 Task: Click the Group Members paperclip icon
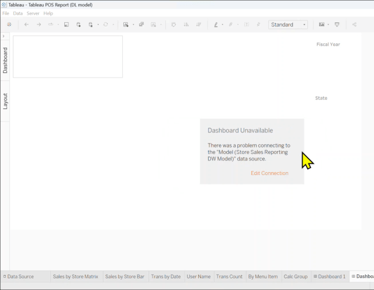click(231, 25)
